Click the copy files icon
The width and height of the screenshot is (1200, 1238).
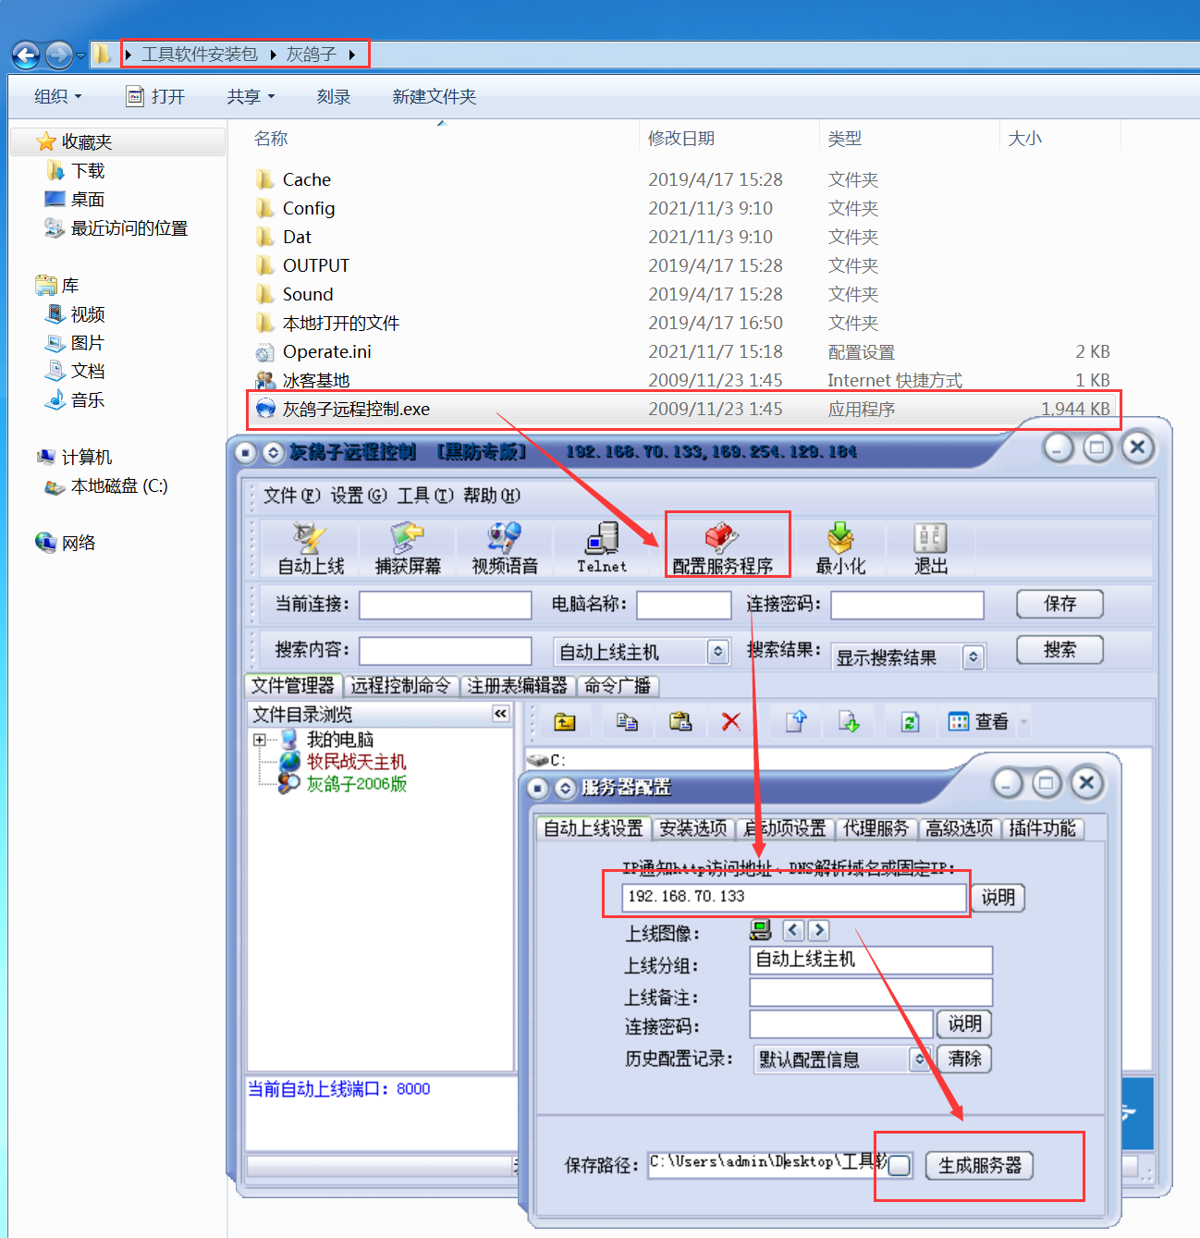point(627,722)
